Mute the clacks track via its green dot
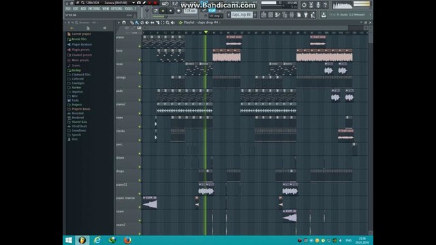This screenshot has height=245, width=436. (140, 140)
